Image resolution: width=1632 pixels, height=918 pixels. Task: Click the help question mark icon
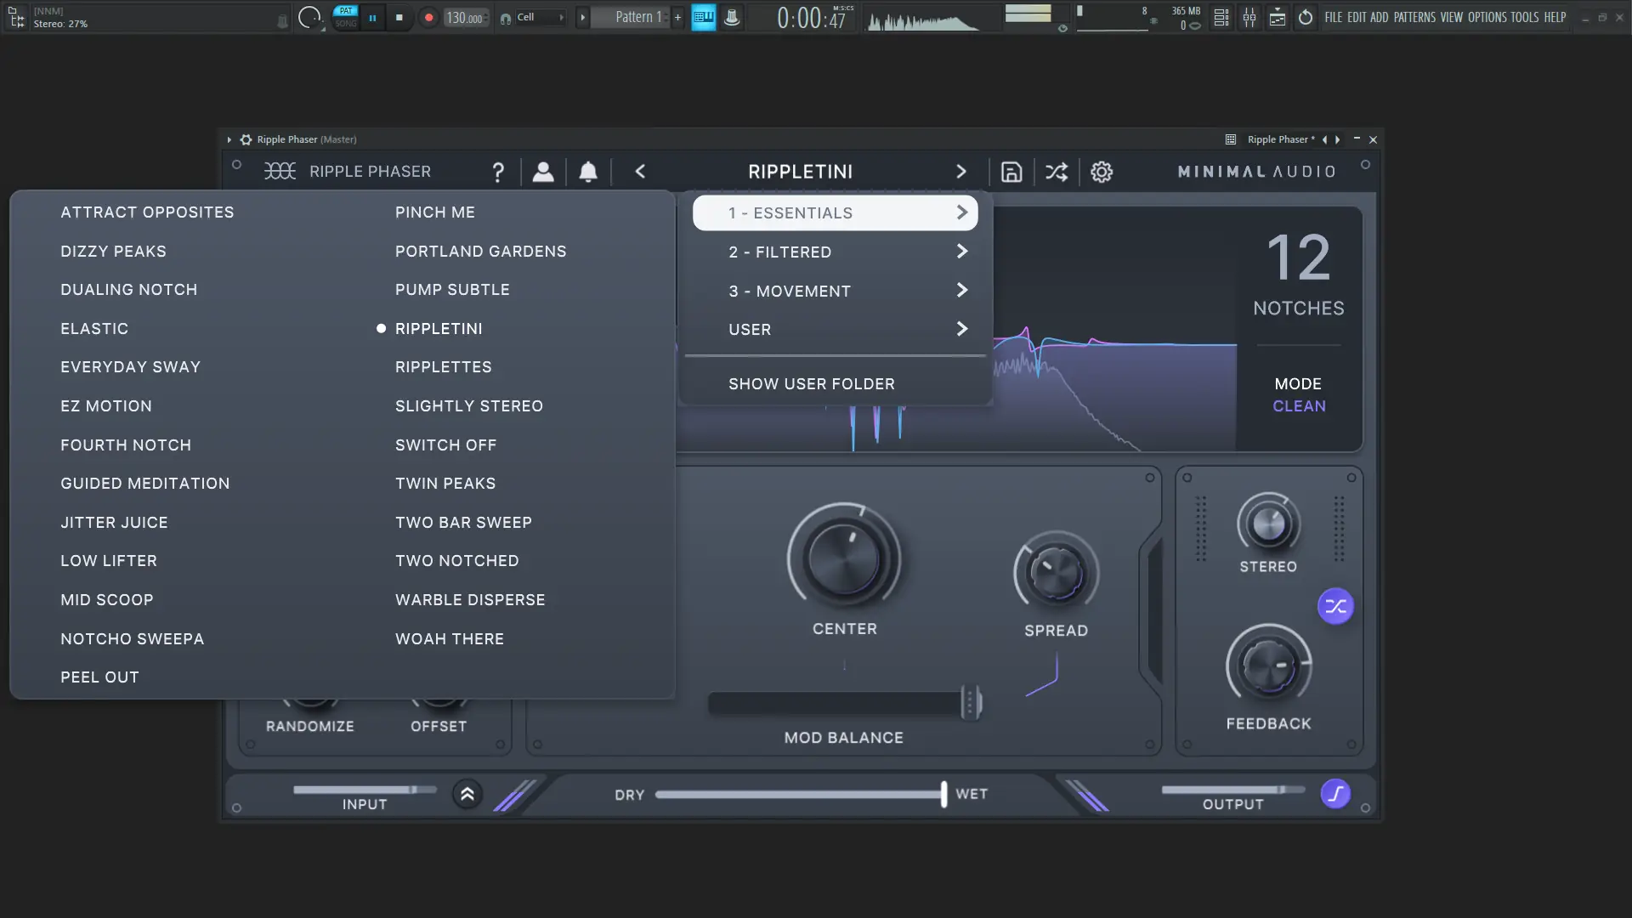498,173
